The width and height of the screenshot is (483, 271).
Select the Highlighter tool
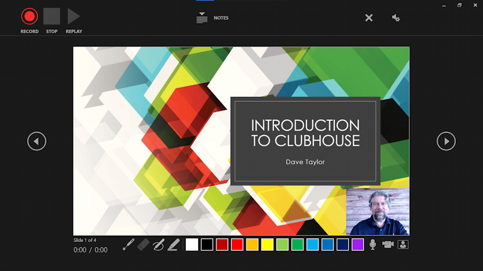[x=173, y=245]
